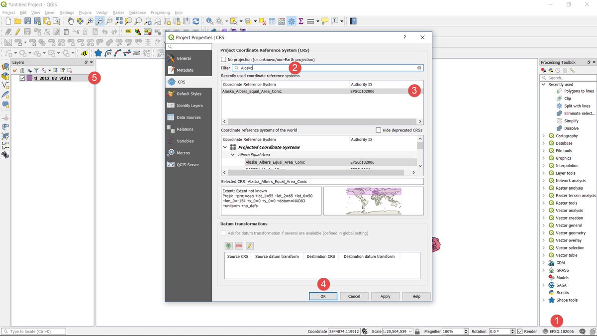Expand Vector geometry in Processing Toolbox
This screenshot has height=336, width=597.
pyautogui.click(x=543, y=233)
